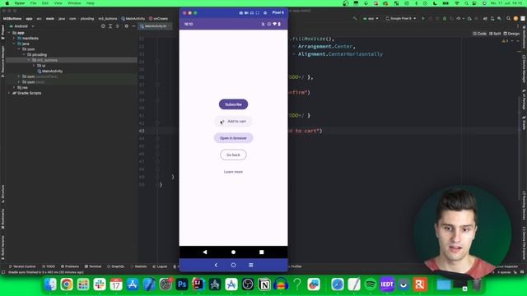Click the Vysor screenshot camera icon
Viewport: 527px width, 296px height.
[x=241, y=13]
